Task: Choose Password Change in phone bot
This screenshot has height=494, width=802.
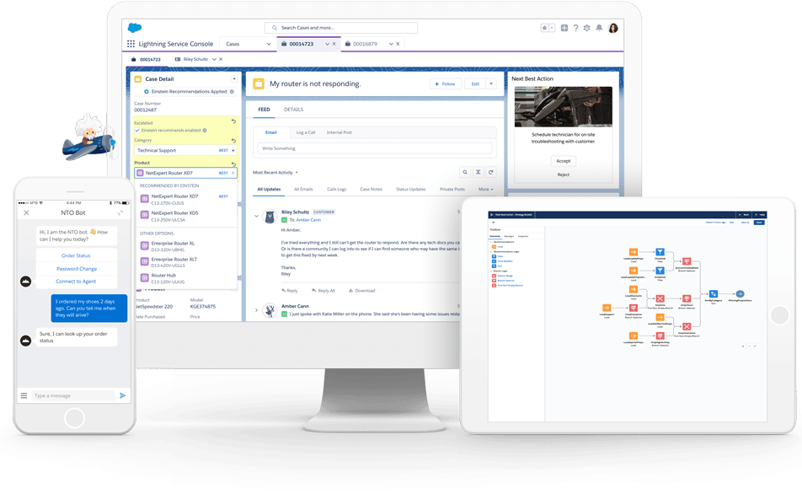Action: click(76, 269)
